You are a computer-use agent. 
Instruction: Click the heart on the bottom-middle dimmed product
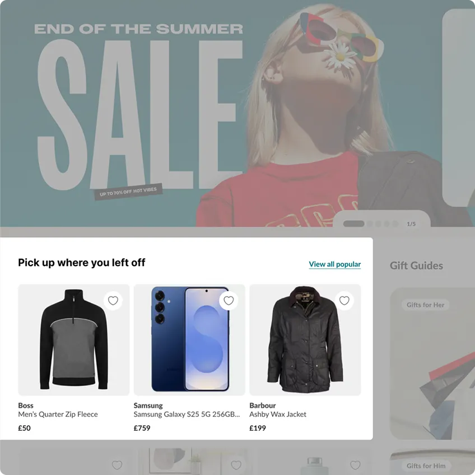(x=236, y=465)
